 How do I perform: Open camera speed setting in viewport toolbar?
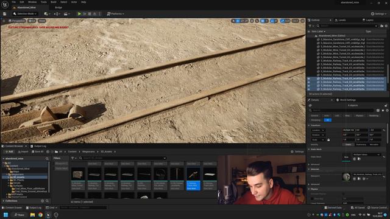[295, 21]
